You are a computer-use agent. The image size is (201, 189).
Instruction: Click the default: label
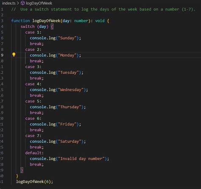(34, 153)
